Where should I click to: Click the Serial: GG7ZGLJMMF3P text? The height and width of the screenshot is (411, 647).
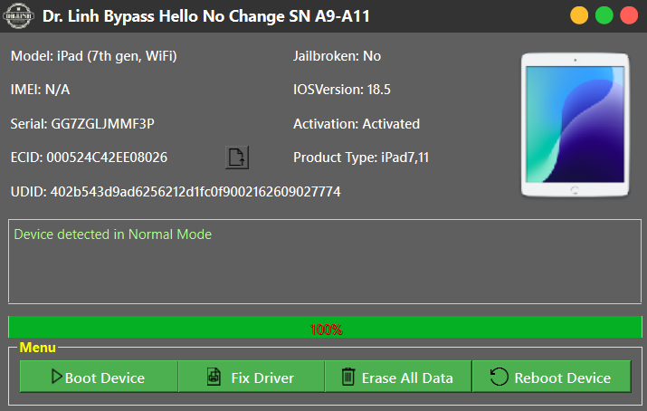(82, 124)
